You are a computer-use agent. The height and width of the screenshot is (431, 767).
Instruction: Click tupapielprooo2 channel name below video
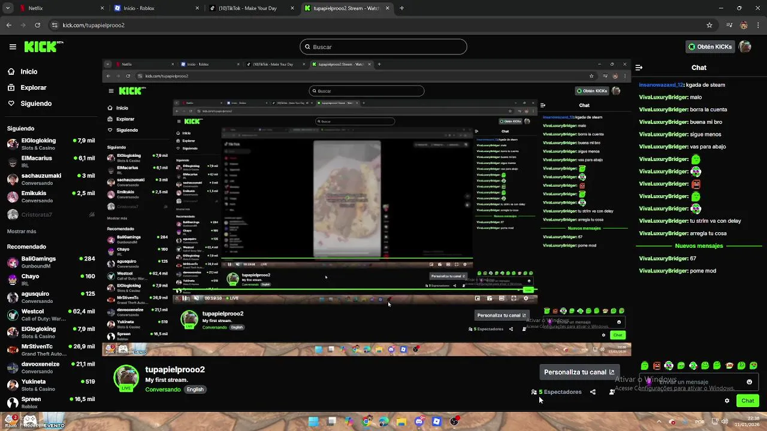[175, 369]
